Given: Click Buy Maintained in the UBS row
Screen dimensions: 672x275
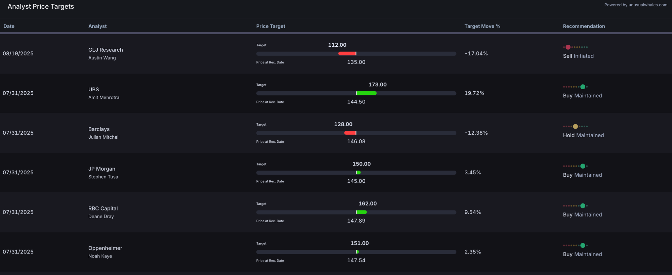Looking at the screenshot, I should coord(582,96).
